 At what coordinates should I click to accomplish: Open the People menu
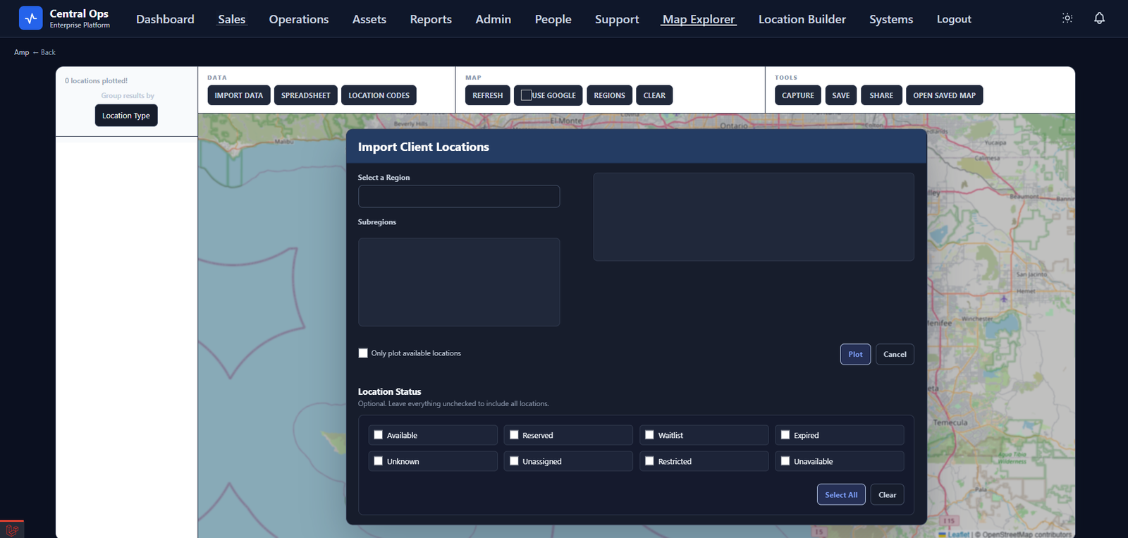point(553,19)
